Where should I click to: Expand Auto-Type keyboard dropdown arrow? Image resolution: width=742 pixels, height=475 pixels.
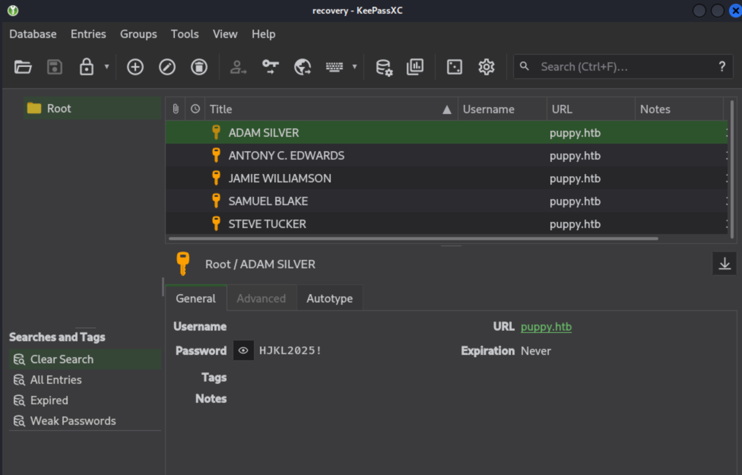[x=355, y=67]
